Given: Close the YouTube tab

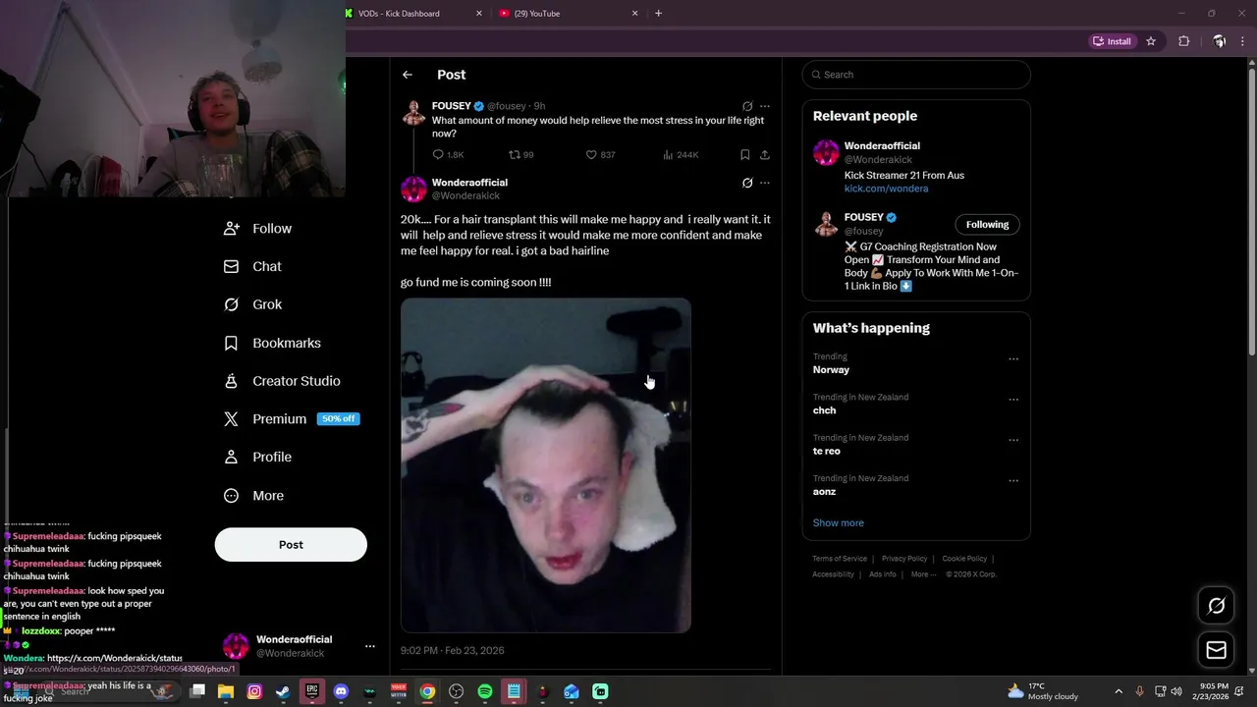Looking at the screenshot, I should (x=634, y=14).
